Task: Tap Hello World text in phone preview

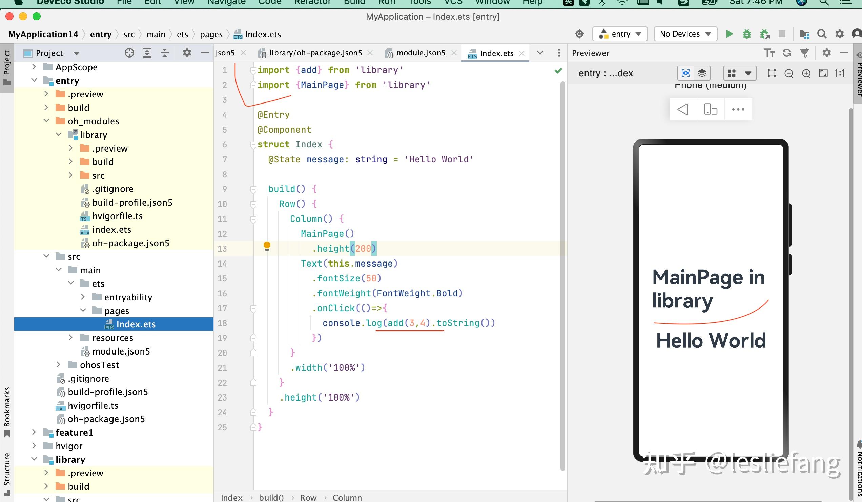Action: pos(711,340)
